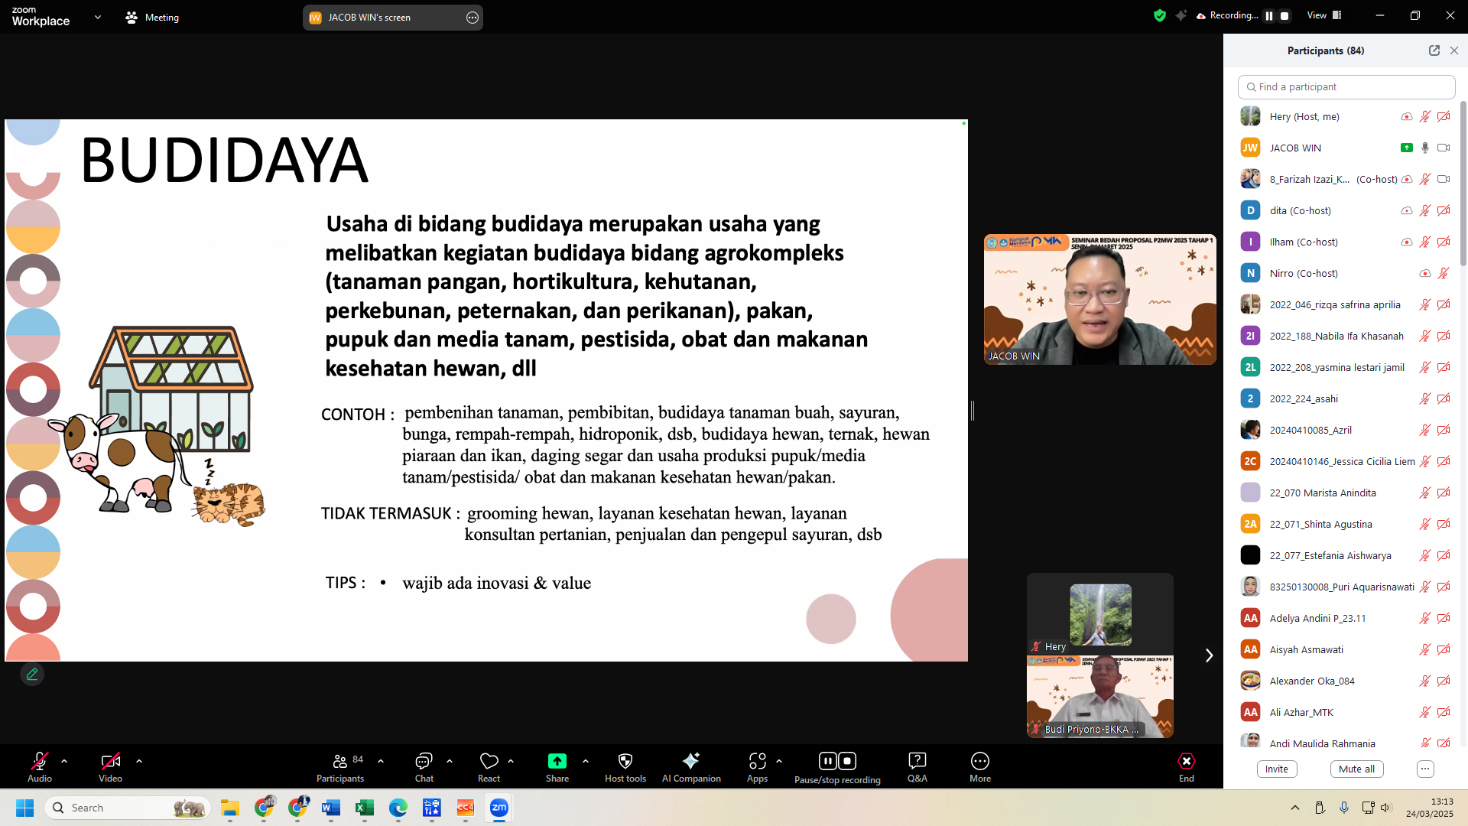Click the green Share screen icon

[557, 761]
